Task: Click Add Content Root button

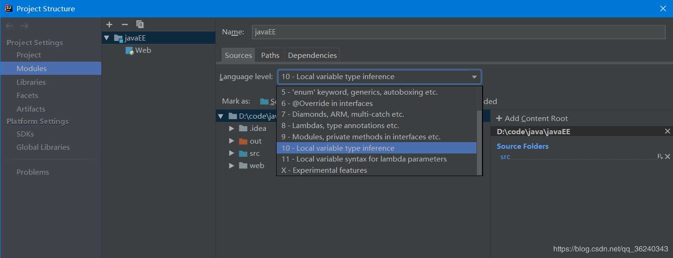Action: [532, 119]
